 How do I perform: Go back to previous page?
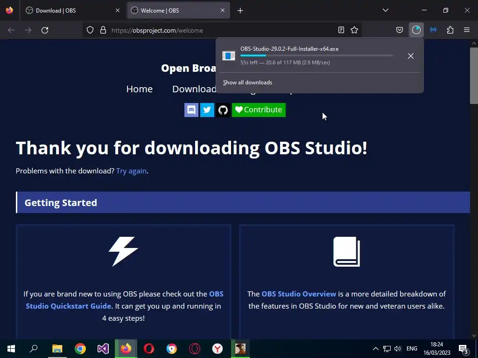click(x=11, y=30)
